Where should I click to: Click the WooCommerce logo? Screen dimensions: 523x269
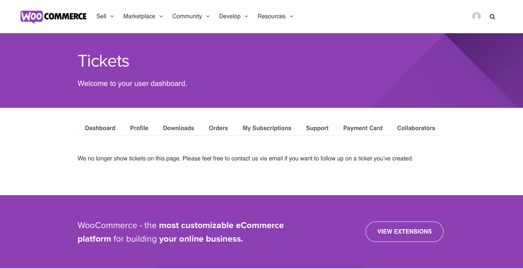click(x=53, y=16)
